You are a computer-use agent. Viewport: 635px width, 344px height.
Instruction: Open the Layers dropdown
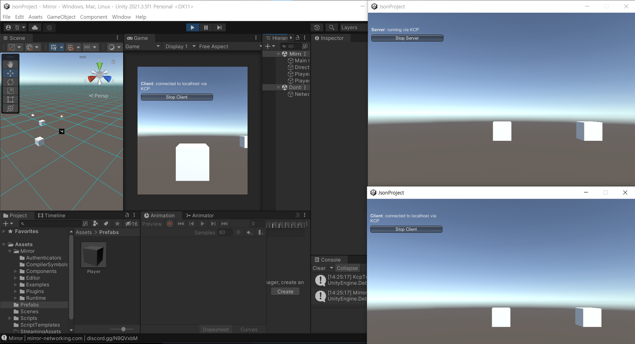click(x=353, y=27)
